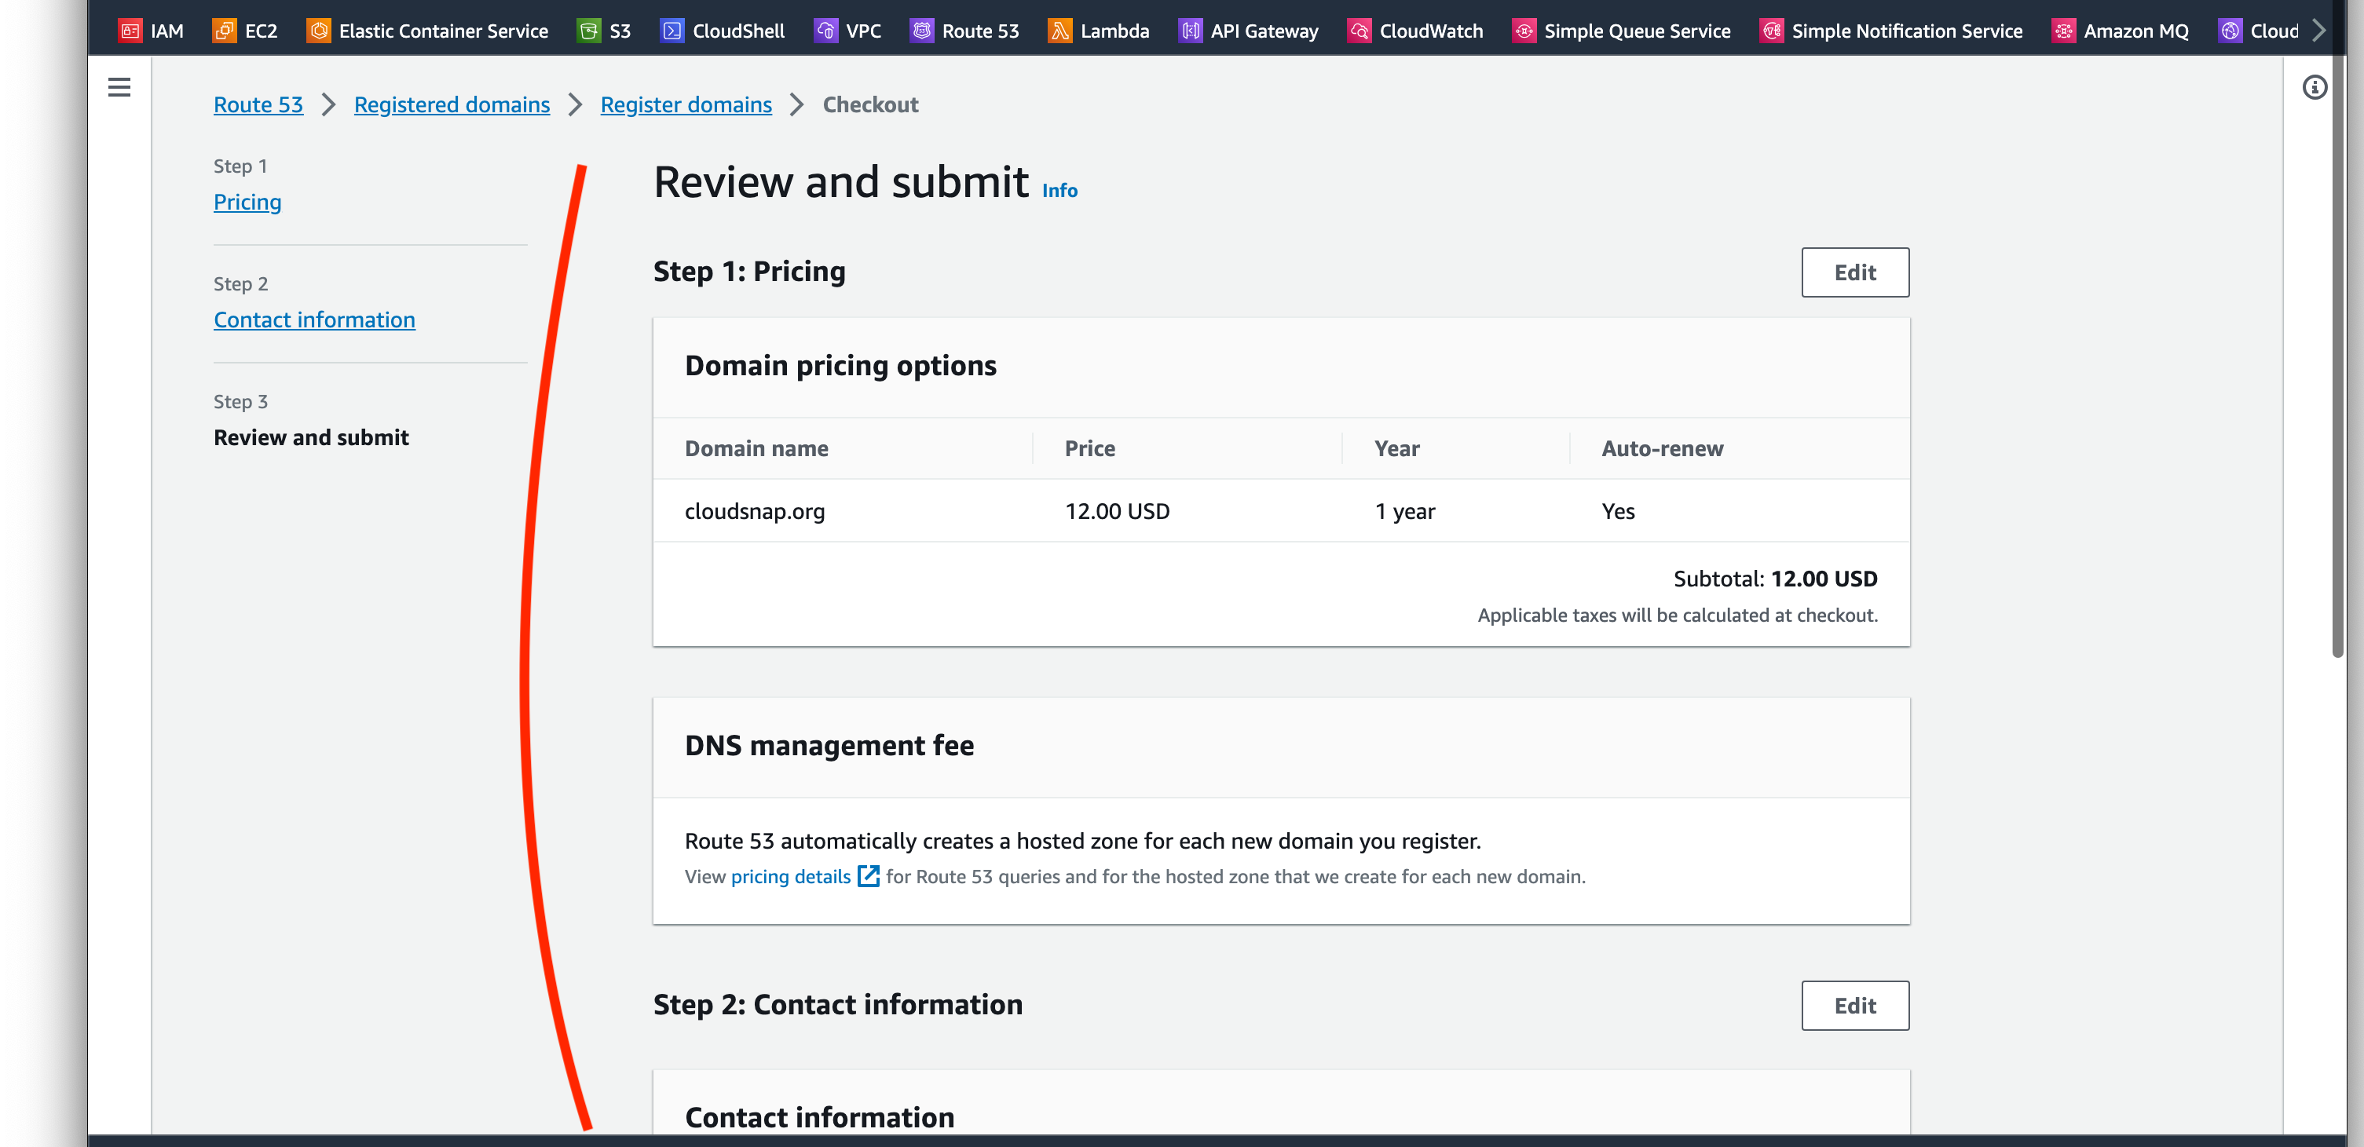The image size is (2364, 1147).
Task: Select the 12.00 USD price cell
Action: tap(1117, 511)
